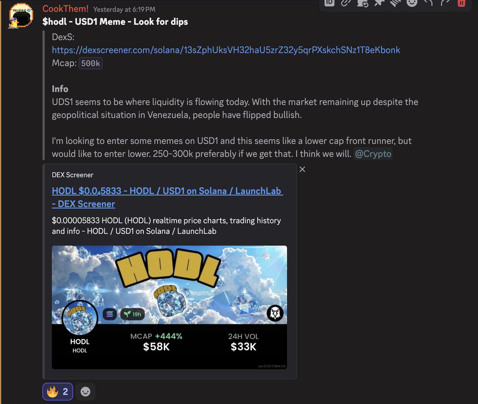Image resolution: width=478 pixels, height=404 pixels.
Task: Click the Info heading in the message
Action: 60,89
